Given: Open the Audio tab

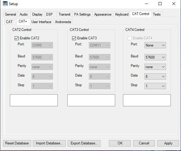Looking at the screenshot, I should (24, 14).
